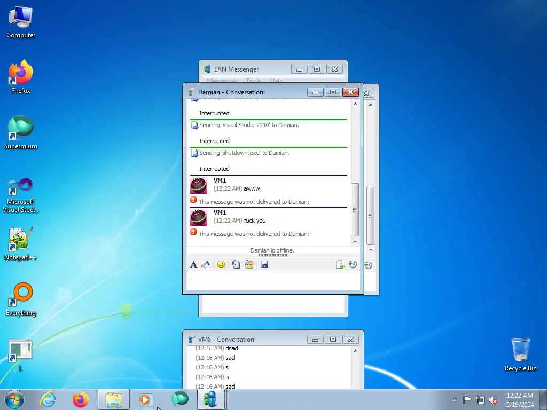The height and width of the screenshot is (410, 547).
Task: Click text "Sending 'Visual Studio 2010' to Damian."
Action: 249,125
